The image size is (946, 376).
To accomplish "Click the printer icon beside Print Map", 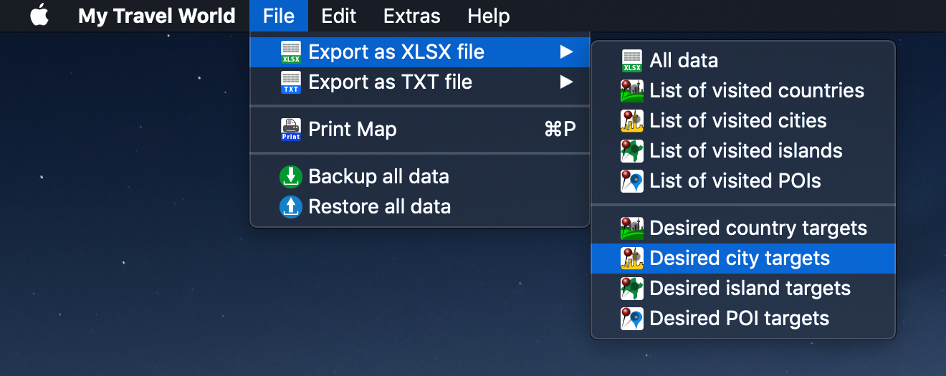I will (291, 130).
